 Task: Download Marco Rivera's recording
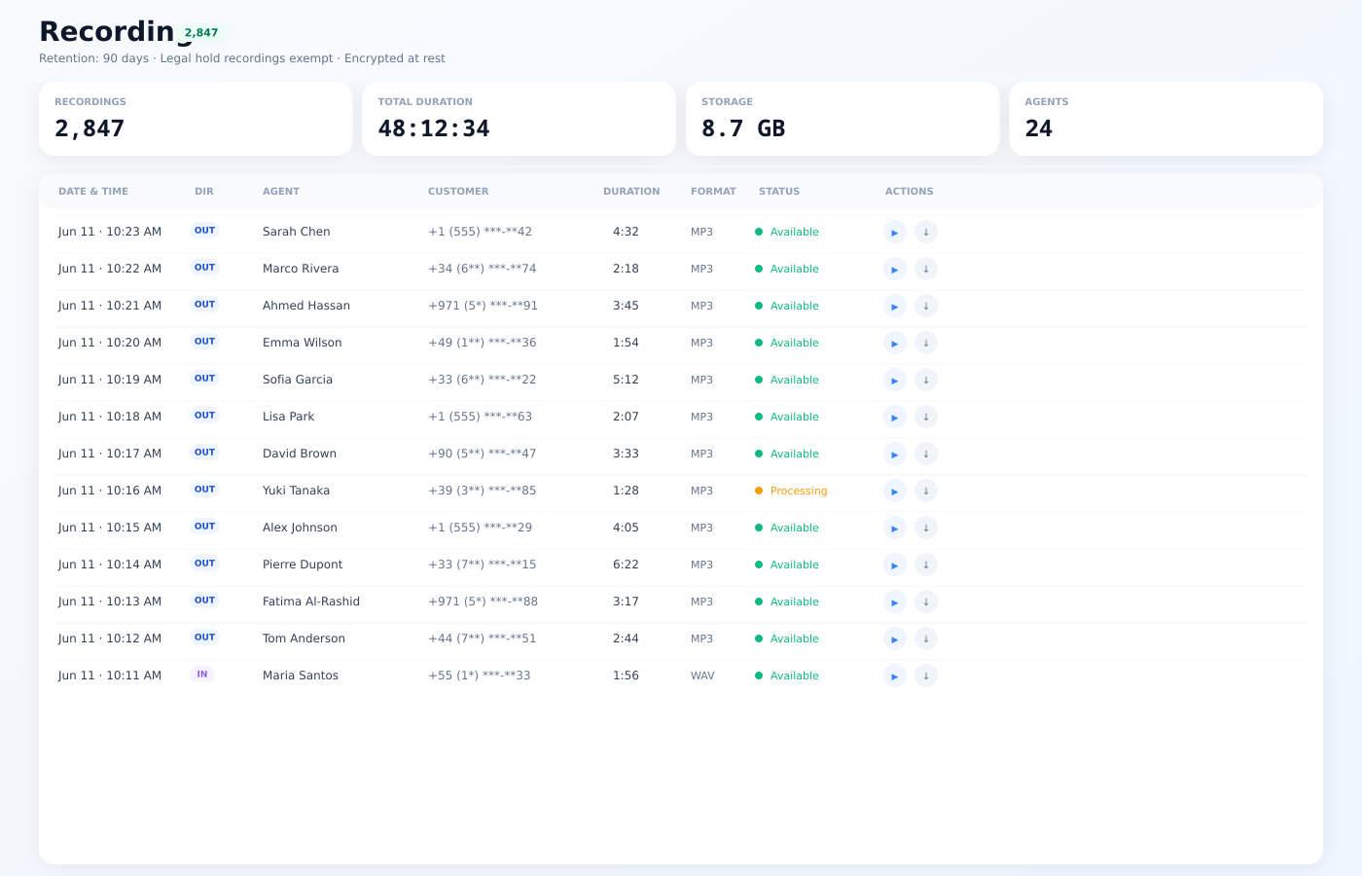[926, 269]
